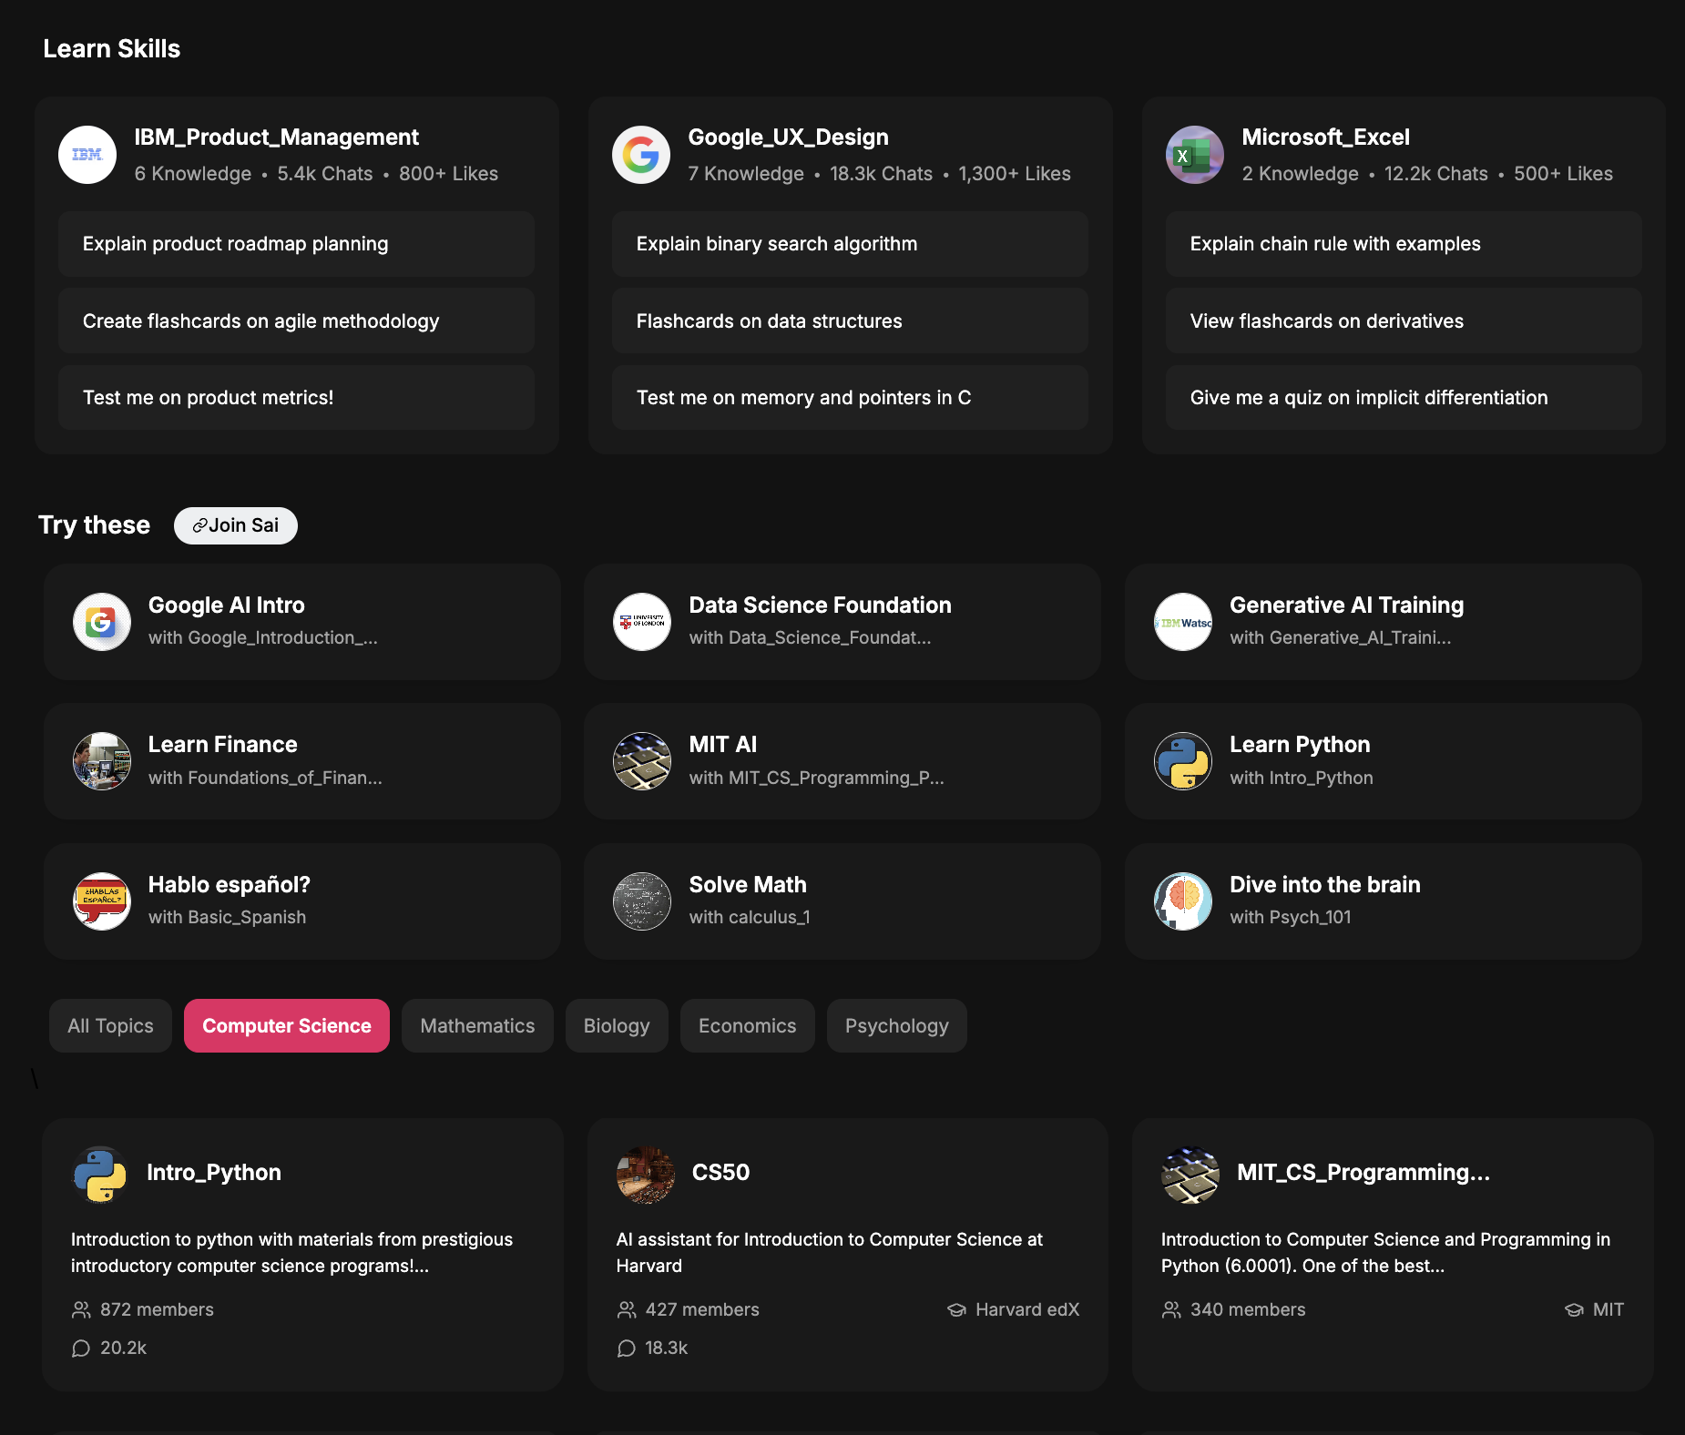Choose the Economics topic filter
The width and height of the screenshot is (1685, 1435).
pos(747,1025)
